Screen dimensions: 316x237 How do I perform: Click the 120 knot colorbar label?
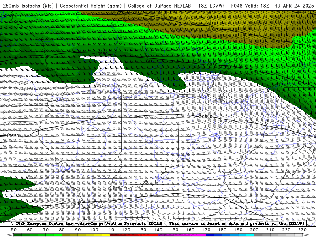pos(126,230)
